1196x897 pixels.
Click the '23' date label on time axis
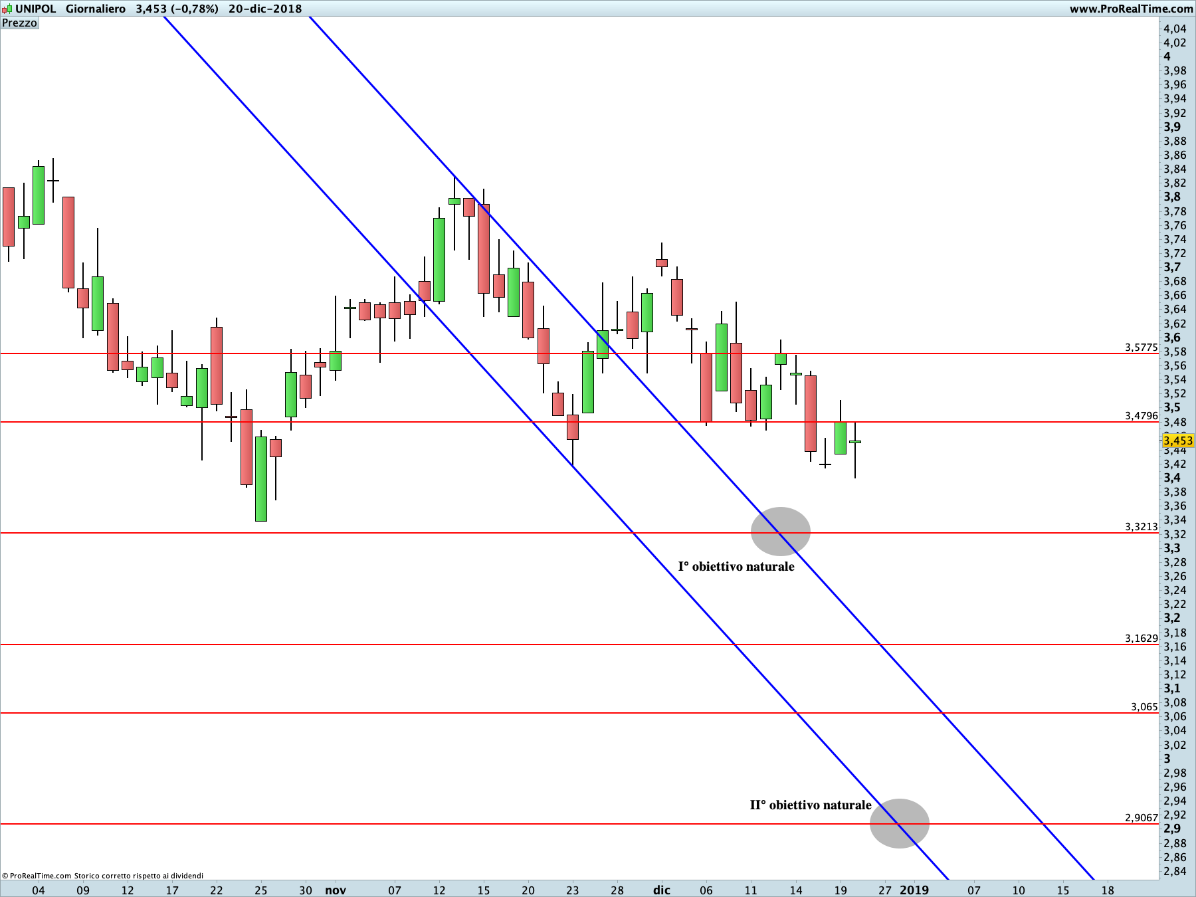tap(573, 890)
